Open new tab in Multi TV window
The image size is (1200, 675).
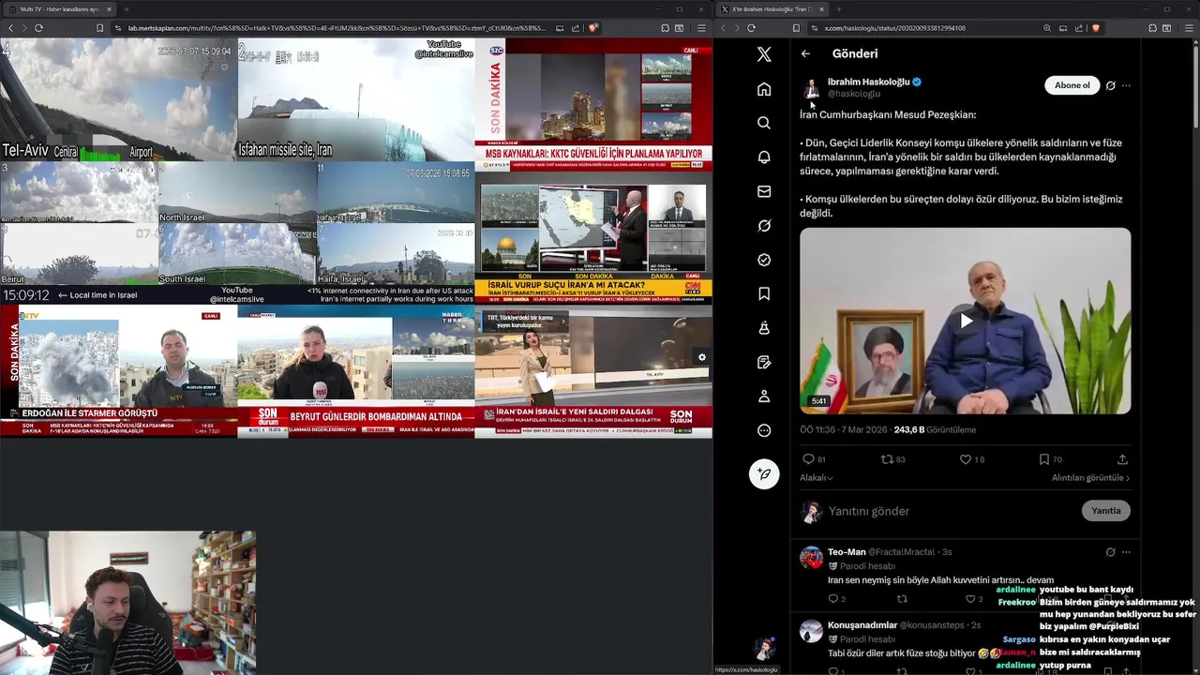[x=127, y=9]
